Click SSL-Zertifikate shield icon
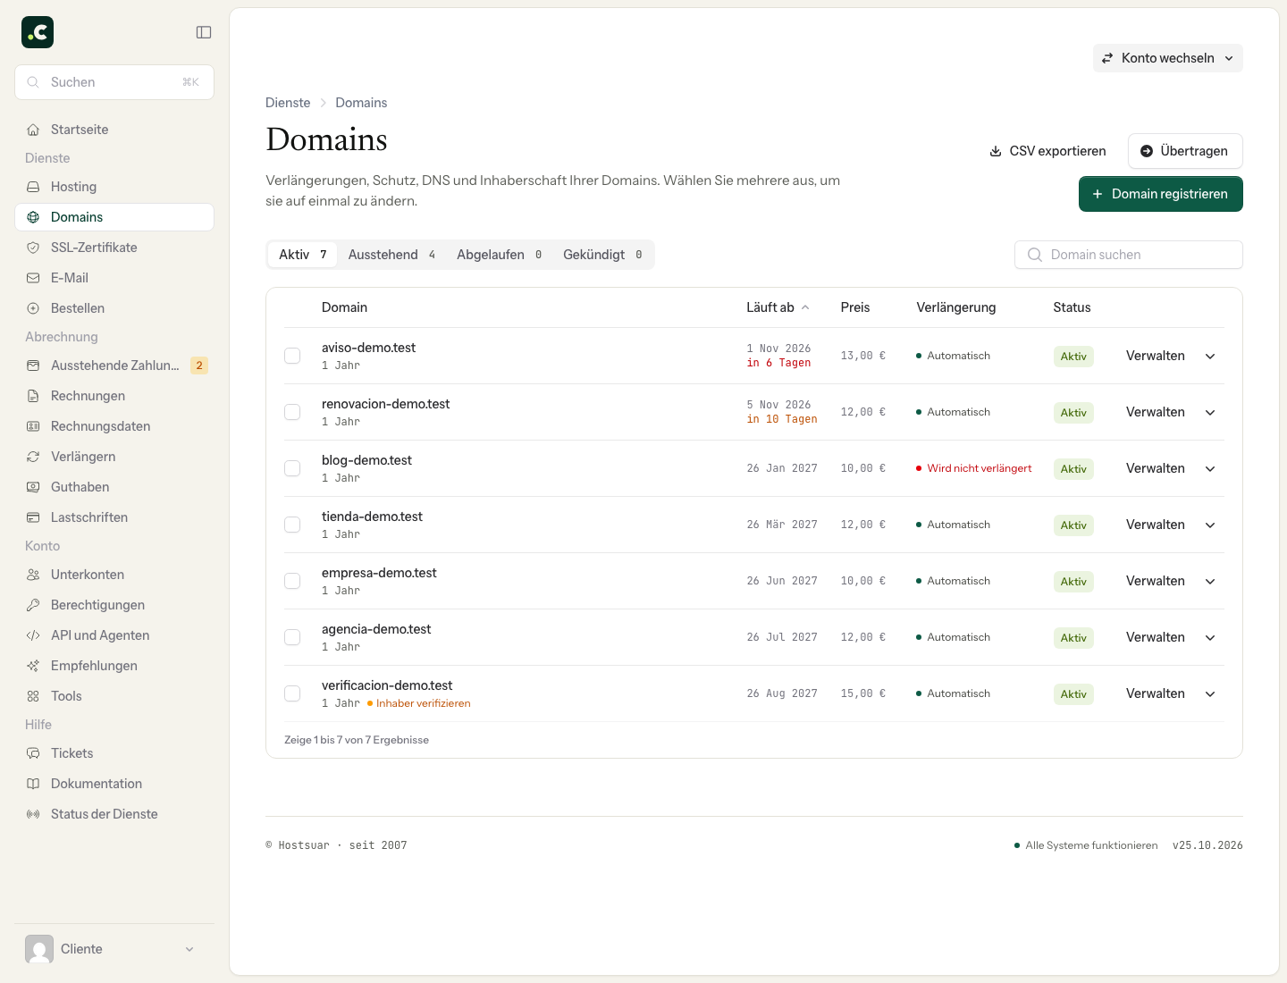 (33, 248)
